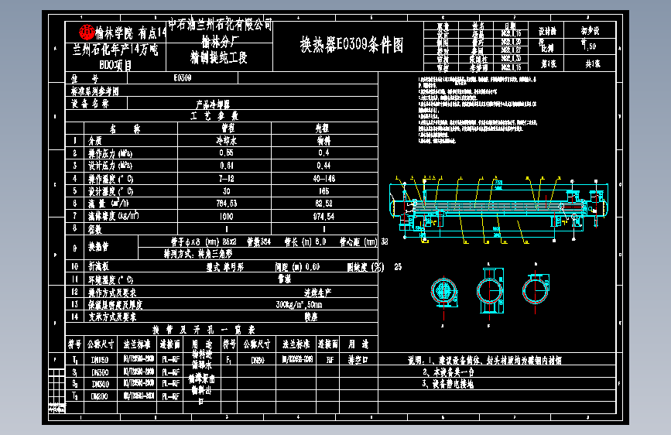Viewport: 671px width, 435px height.
Task: Click the 精制提纯工段 text
Action: 219,57
